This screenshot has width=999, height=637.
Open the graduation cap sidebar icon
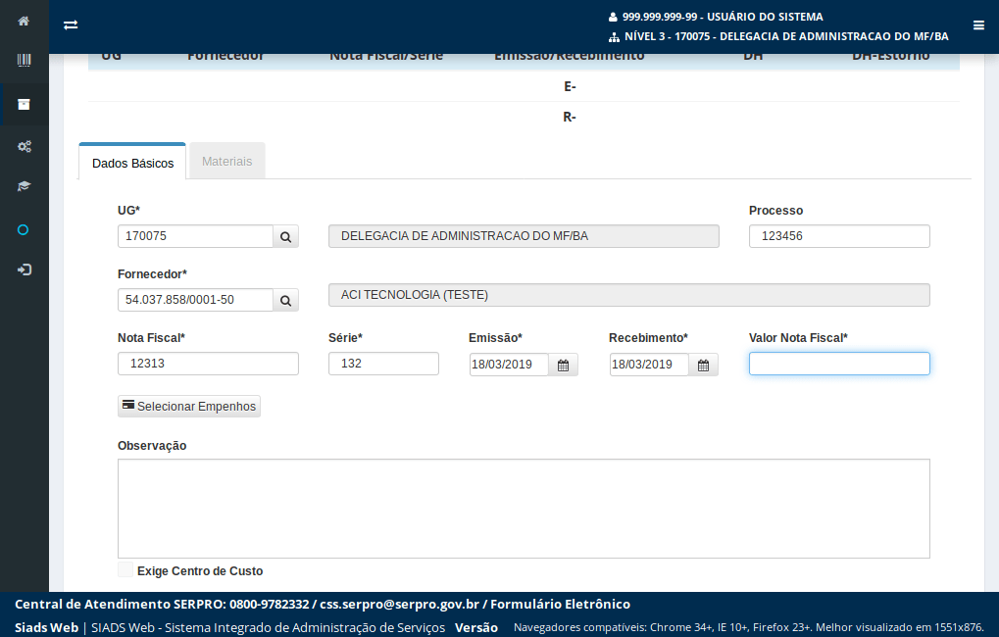coord(25,186)
